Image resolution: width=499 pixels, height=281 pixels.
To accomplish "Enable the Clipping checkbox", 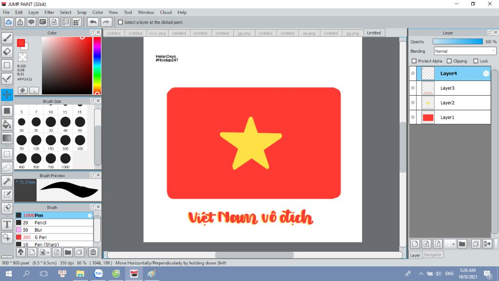I will pyautogui.click(x=449, y=61).
